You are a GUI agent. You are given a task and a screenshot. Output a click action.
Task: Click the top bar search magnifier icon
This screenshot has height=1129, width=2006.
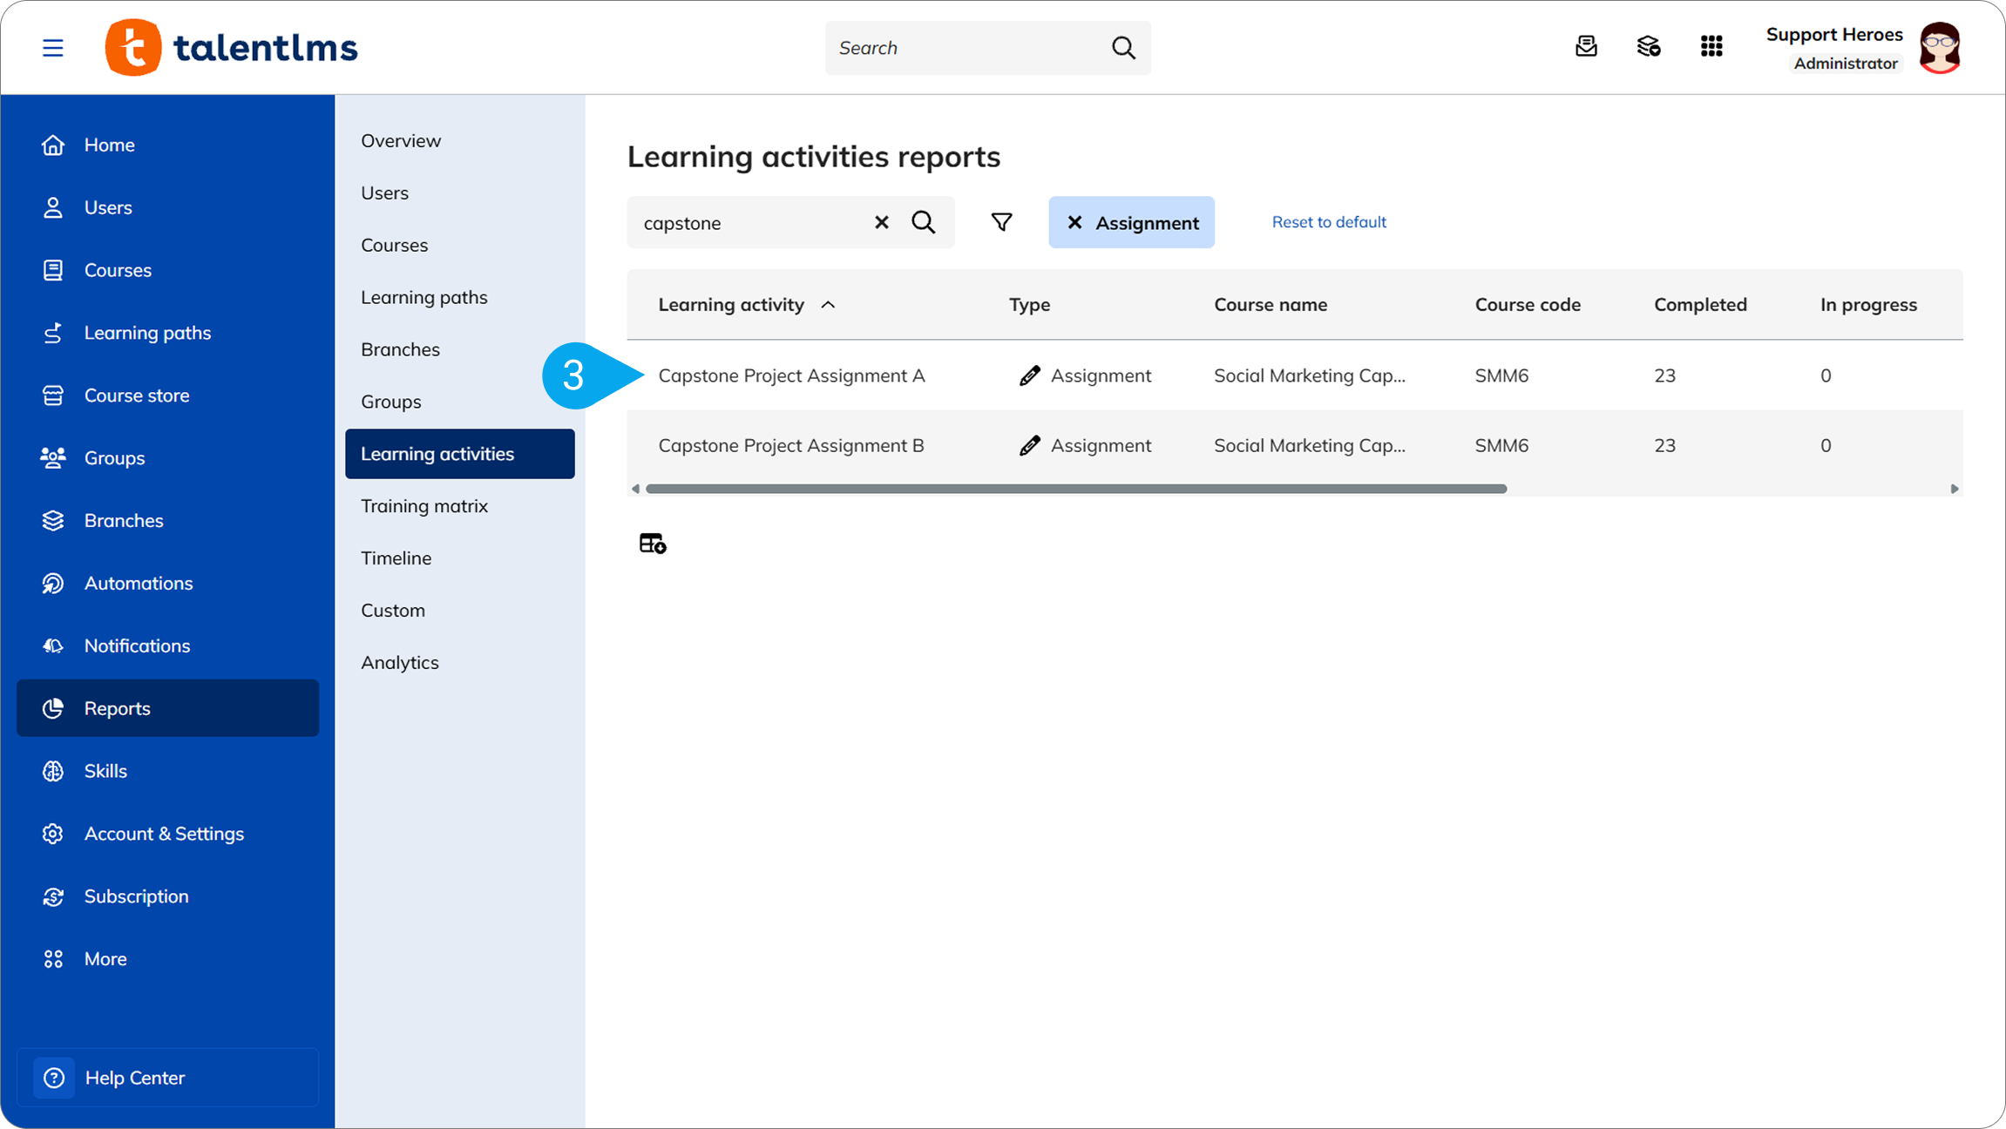click(1124, 48)
